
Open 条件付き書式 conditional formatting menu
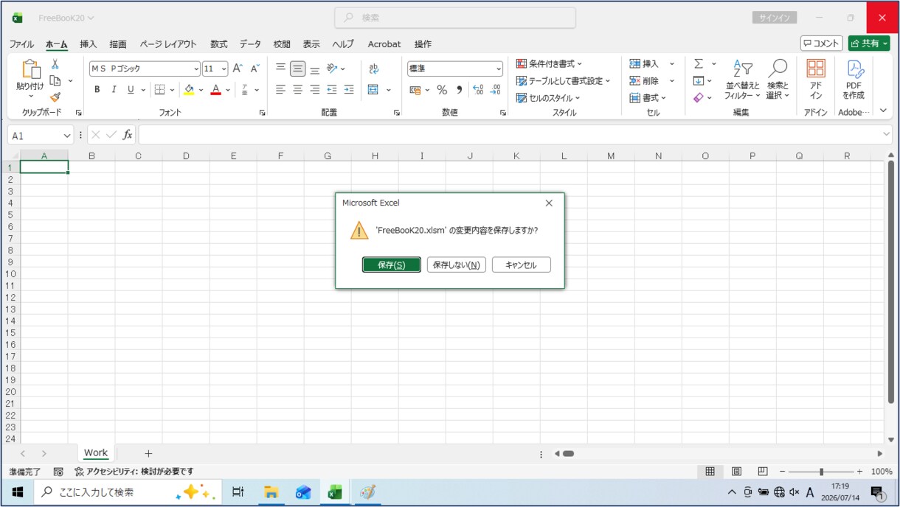(x=549, y=64)
